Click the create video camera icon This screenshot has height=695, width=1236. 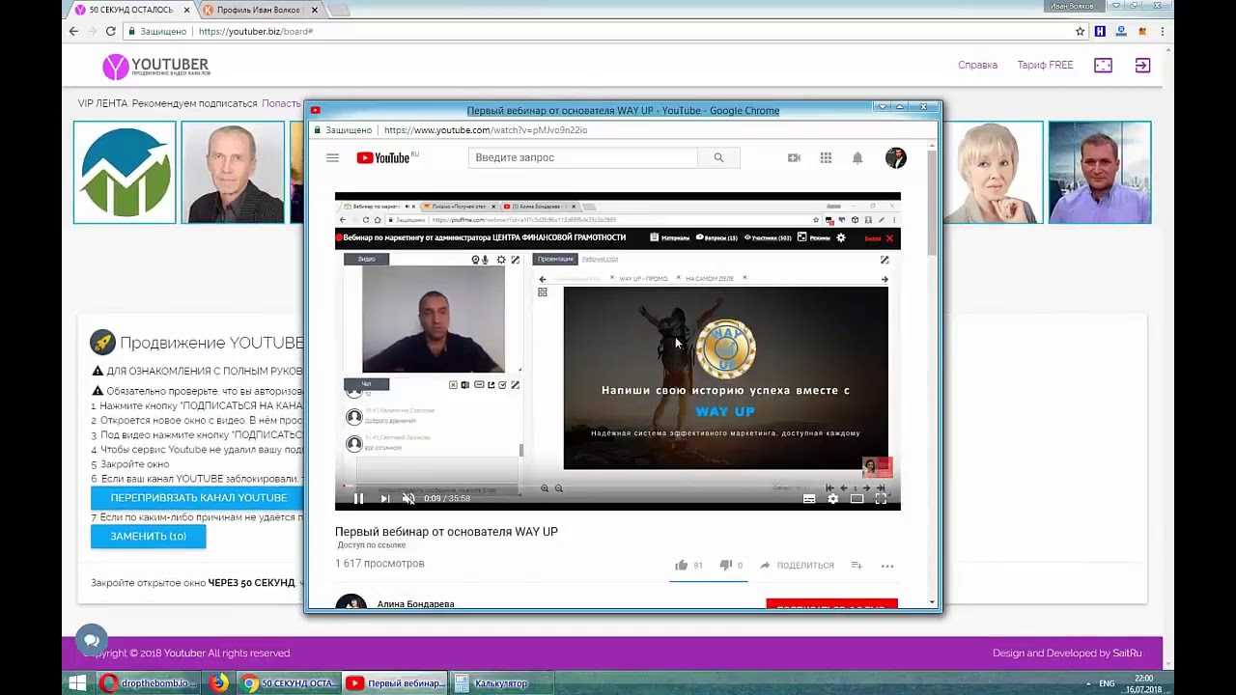[794, 157]
